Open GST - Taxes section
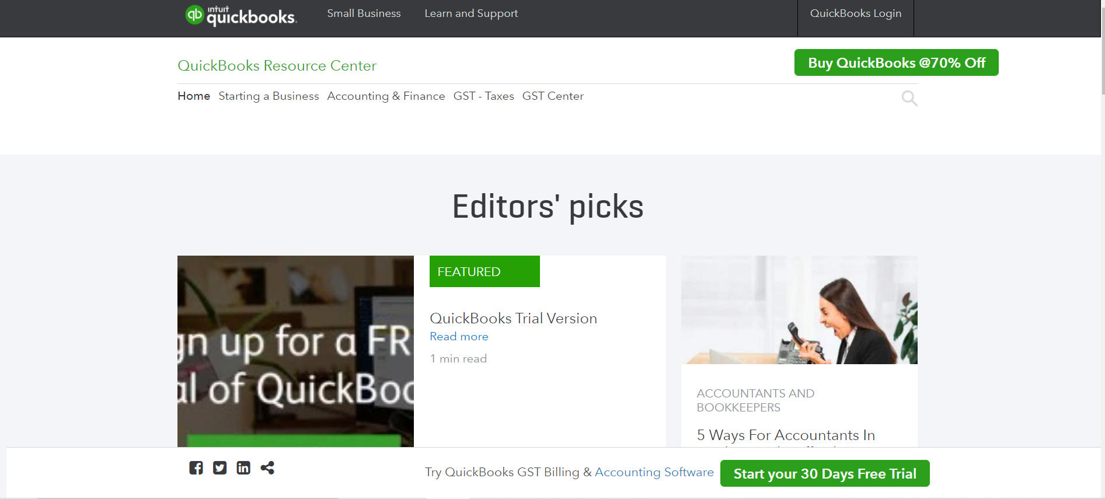The height and width of the screenshot is (499, 1105). [483, 96]
